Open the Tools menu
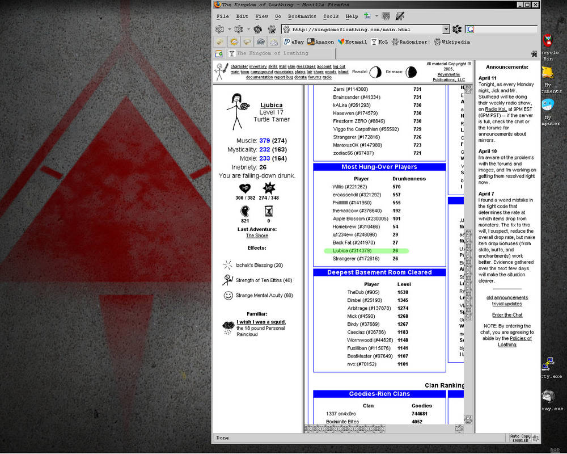This screenshot has width=567, height=454. coord(331,16)
